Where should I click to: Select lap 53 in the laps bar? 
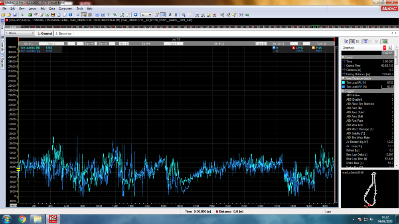pos(321,27)
